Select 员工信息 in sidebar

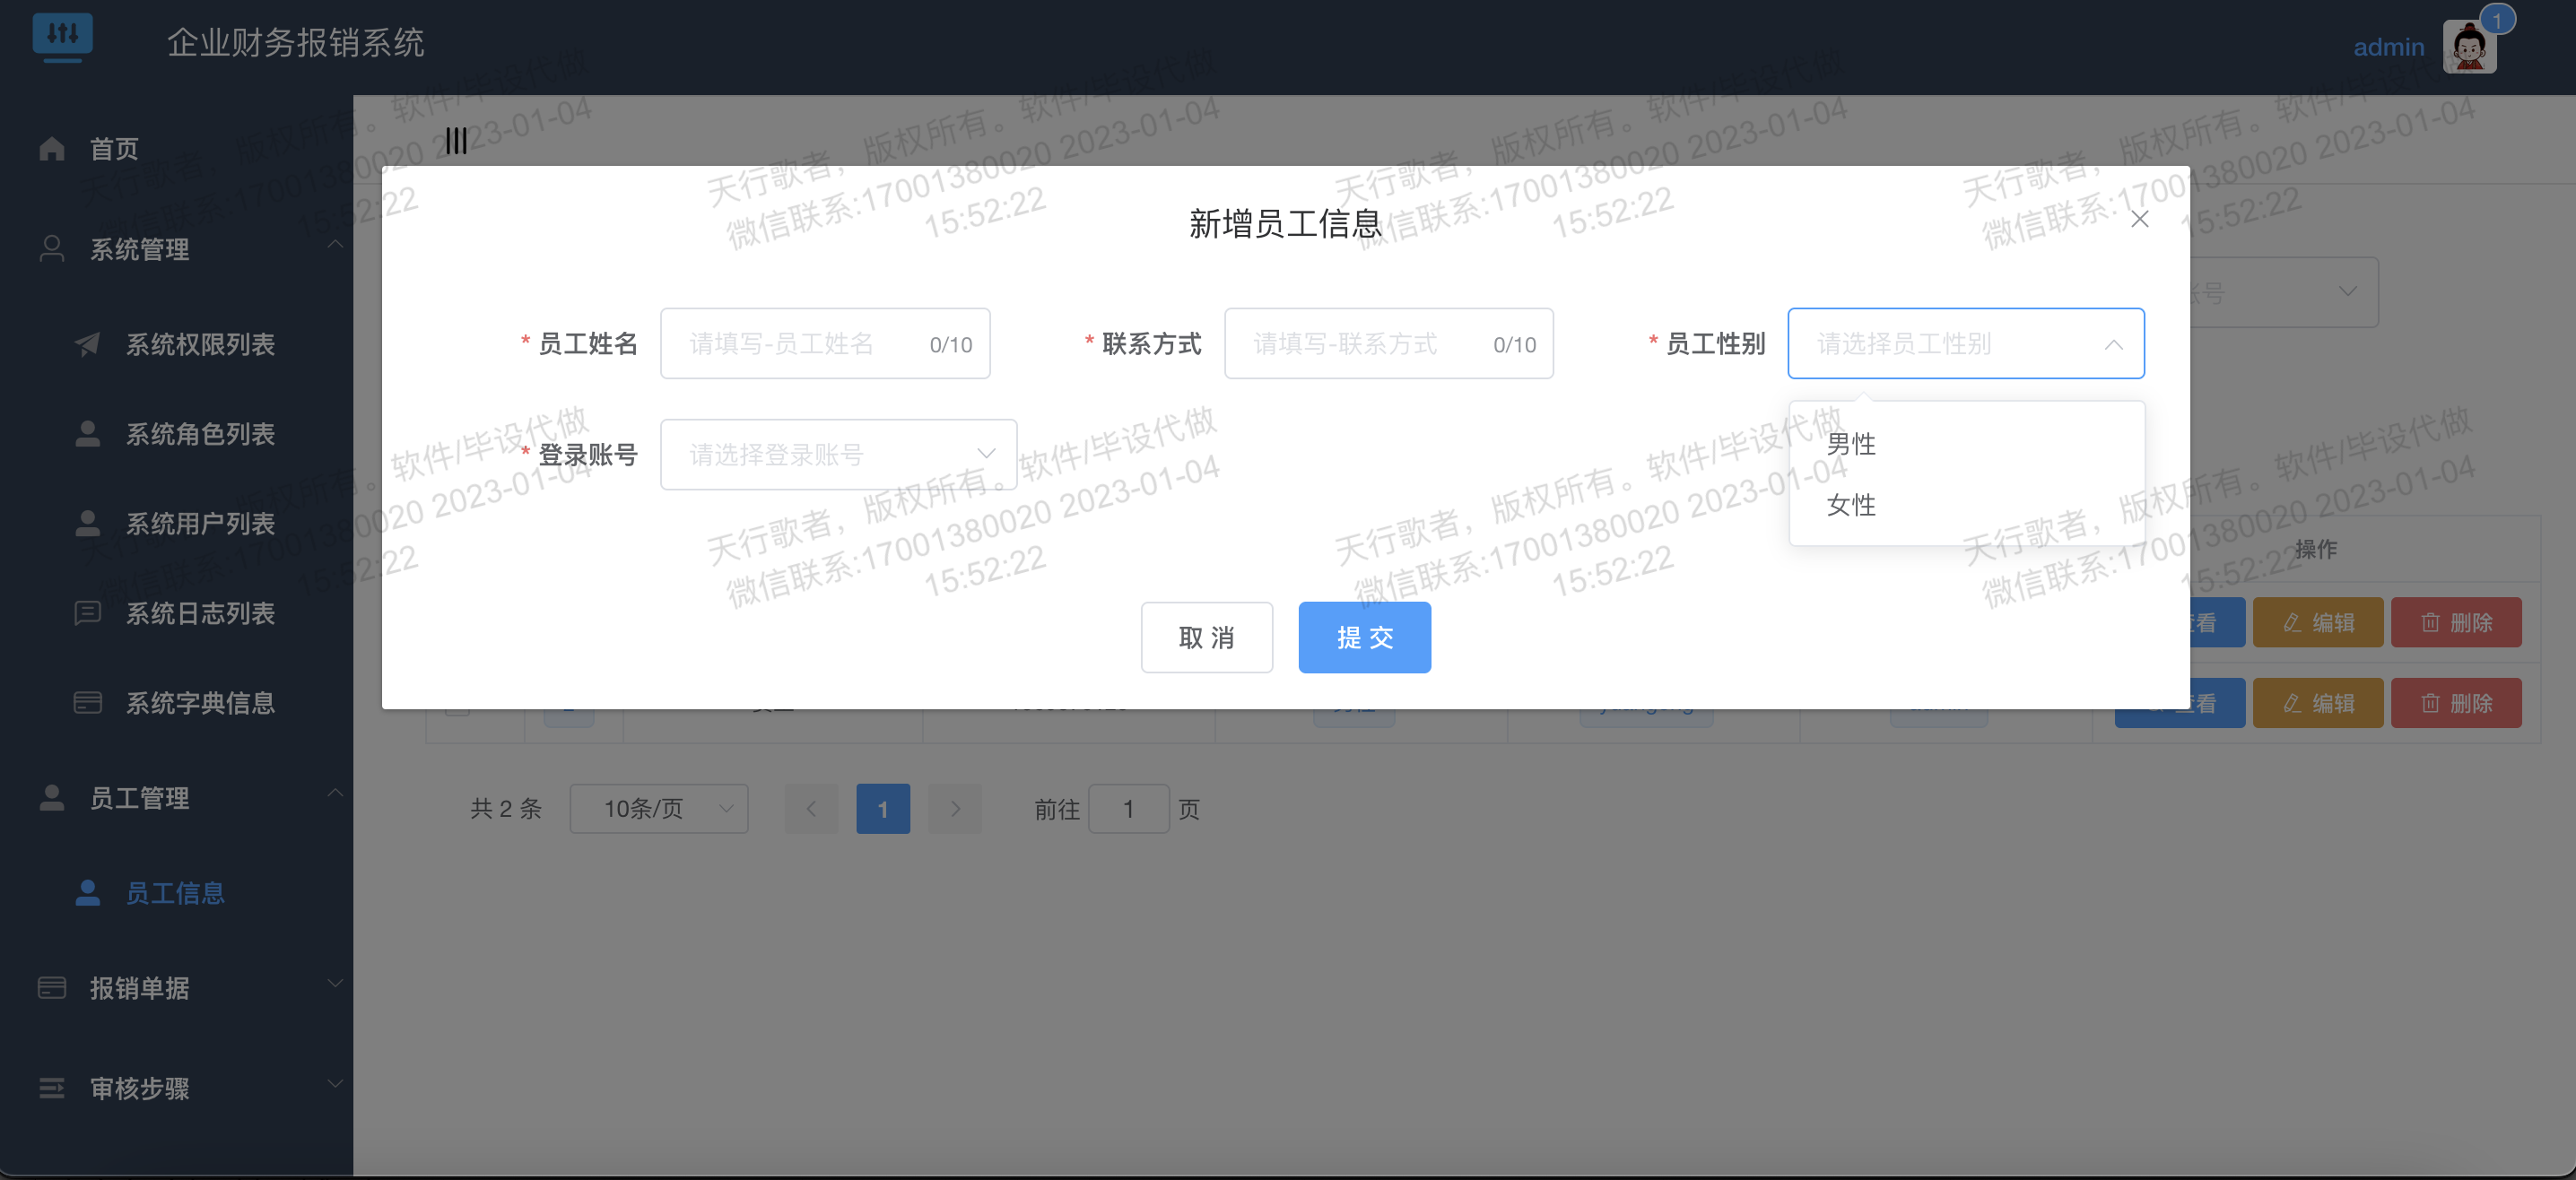(x=176, y=893)
